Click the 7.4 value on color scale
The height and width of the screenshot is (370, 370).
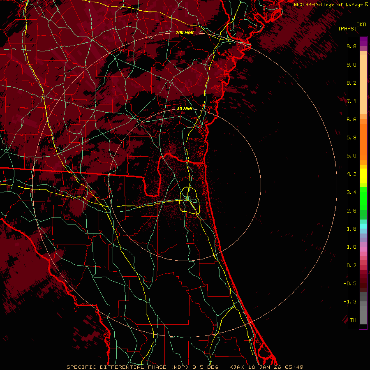(351, 101)
